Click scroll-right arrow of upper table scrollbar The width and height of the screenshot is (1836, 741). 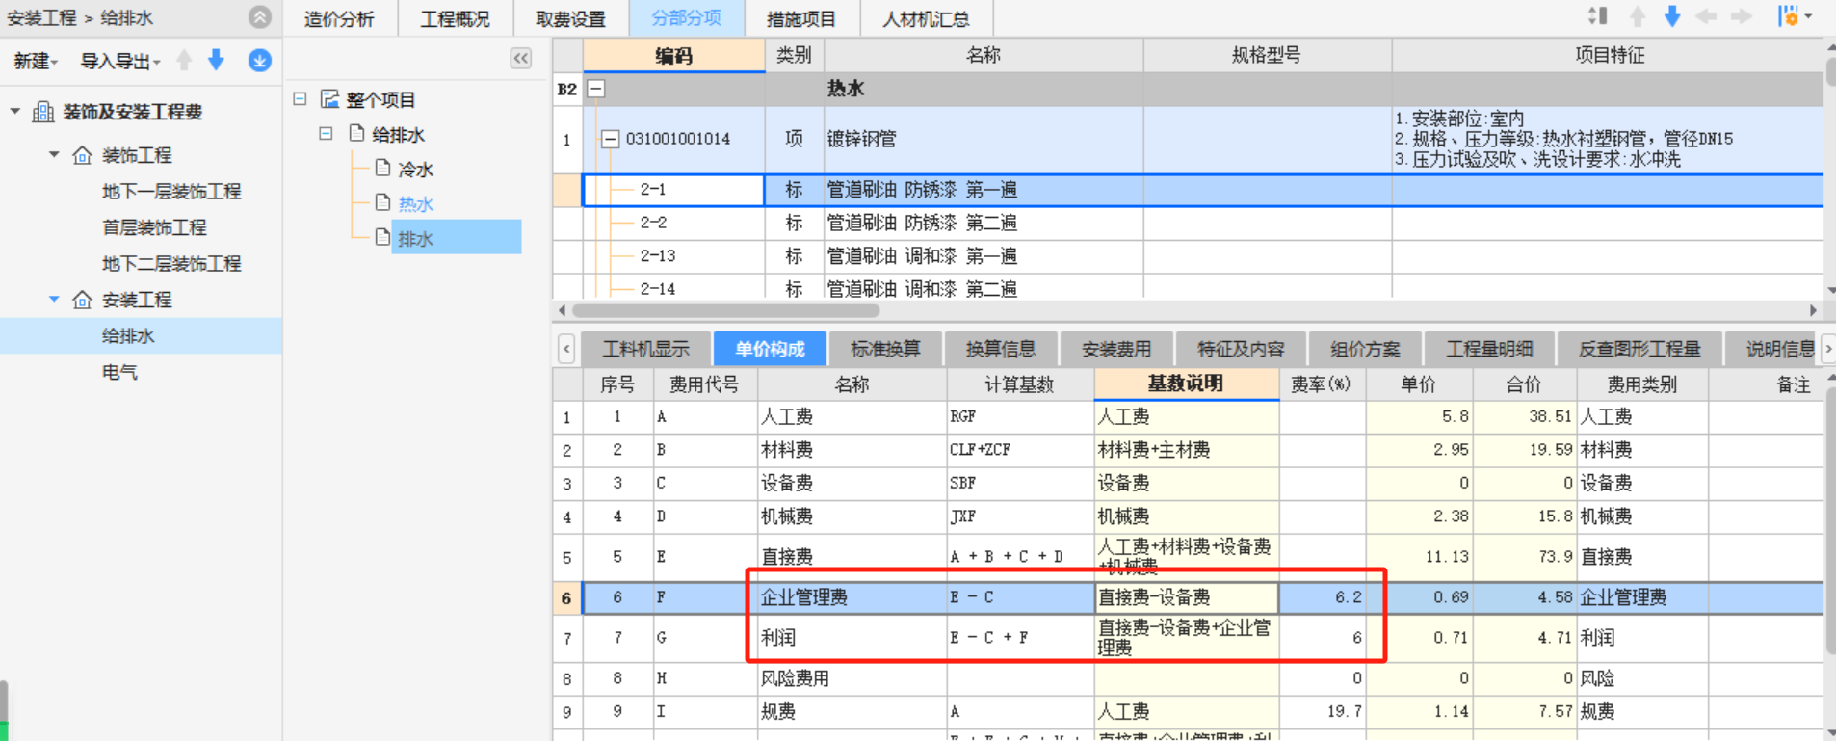point(1813,310)
